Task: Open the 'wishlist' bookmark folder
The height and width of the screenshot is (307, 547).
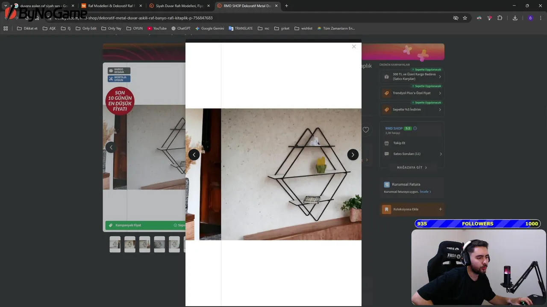Action: pyautogui.click(x=303, y=29)
